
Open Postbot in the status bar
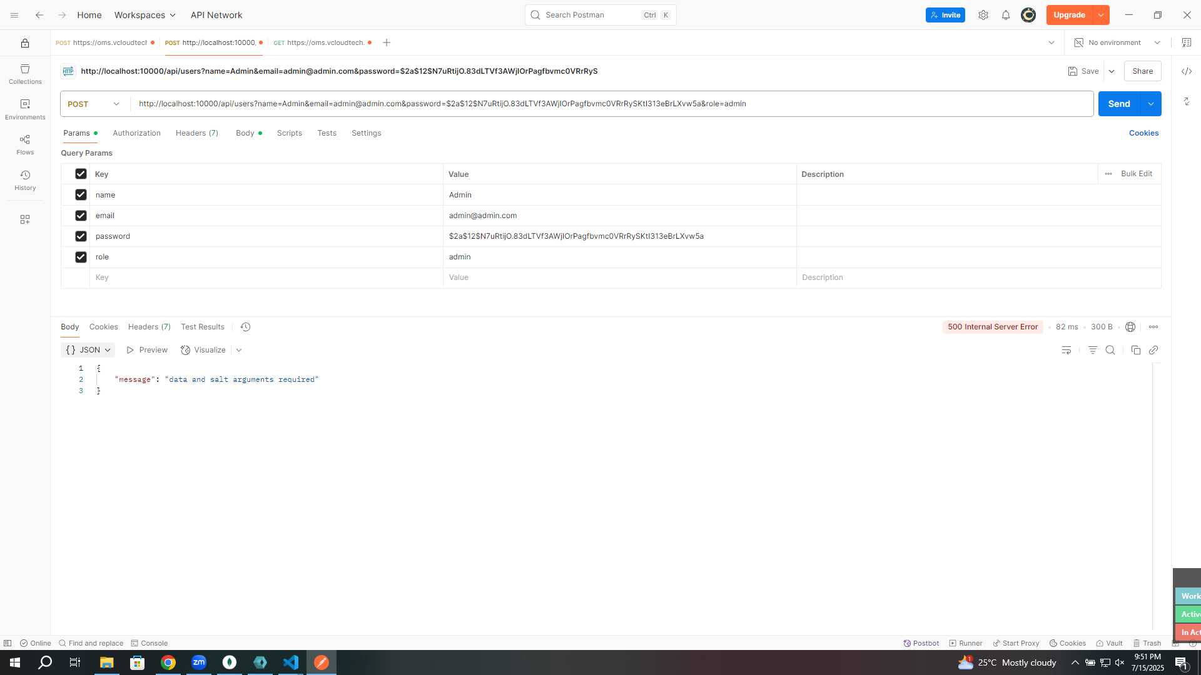coord(921,643)
